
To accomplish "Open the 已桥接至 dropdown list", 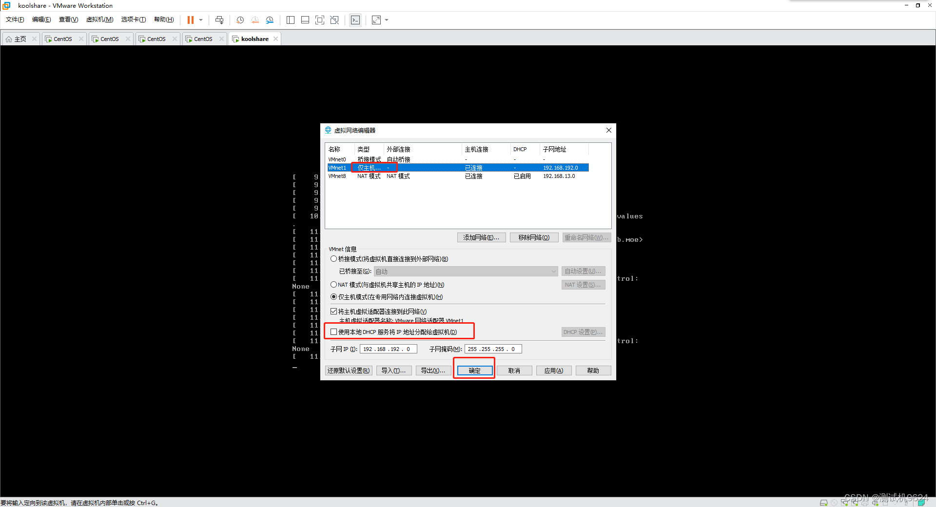I will click(466, 272).
